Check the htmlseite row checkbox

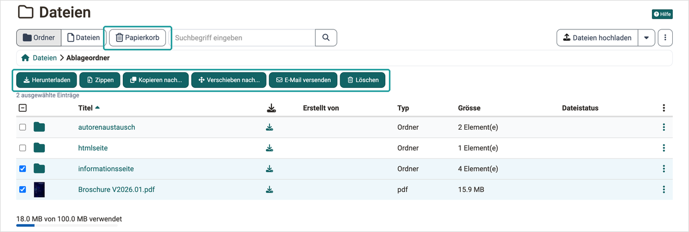(x=23, y=148)
